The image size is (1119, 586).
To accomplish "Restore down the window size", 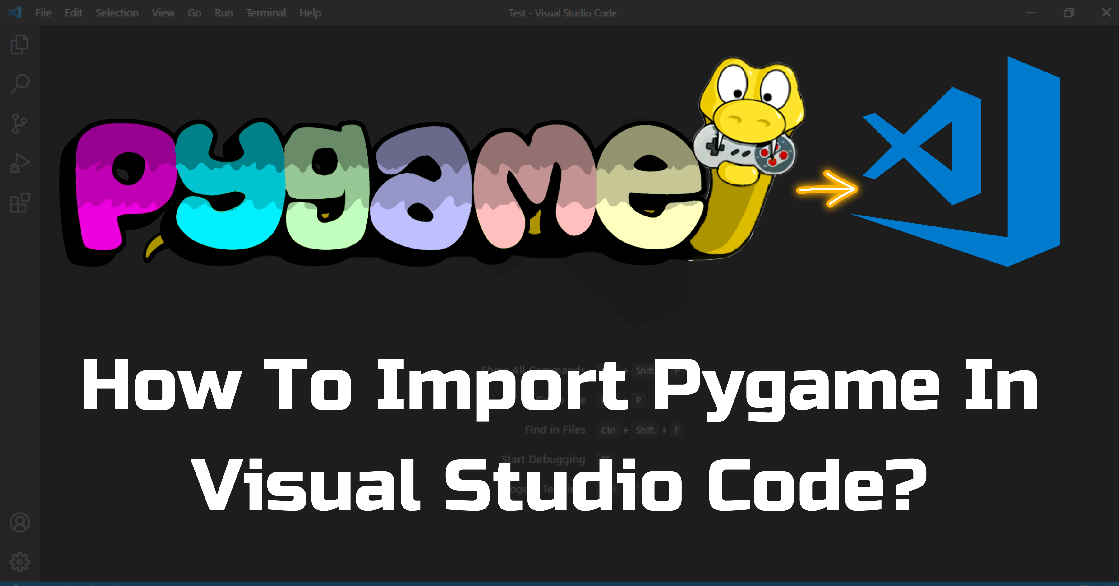I will tap(1069, 13).
